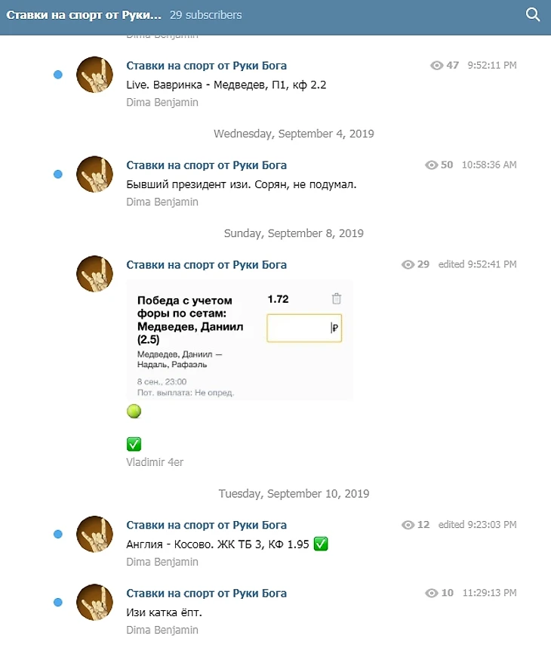This screenshot has height=663, width=551.
Task: Click the 29 subscribers label
Action: click(206, 15)
